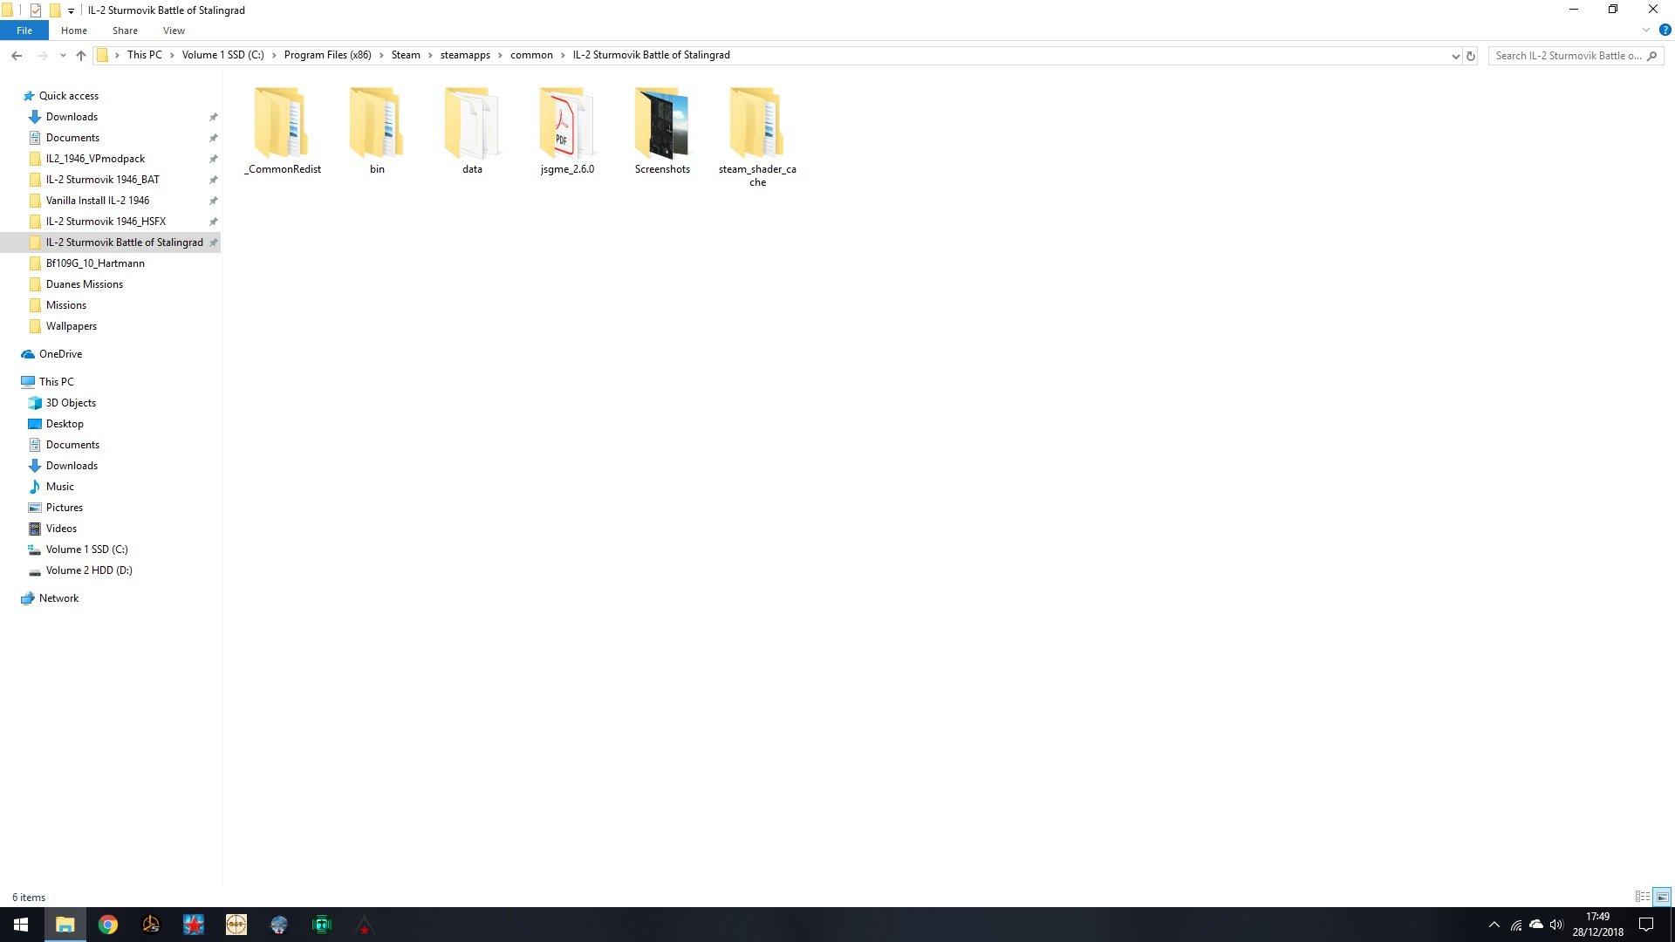Switch to large icons view layout
Image resolution: width=1675 pixels, height=942 pixels.
(x=1662, y=897)
